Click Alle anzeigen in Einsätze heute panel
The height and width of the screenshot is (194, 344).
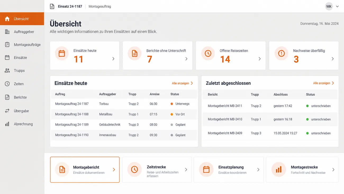click(x=182, y=83)
